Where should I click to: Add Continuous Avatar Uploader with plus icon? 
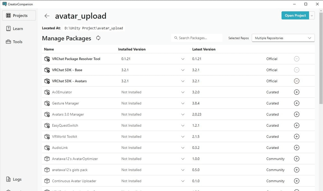297,181
